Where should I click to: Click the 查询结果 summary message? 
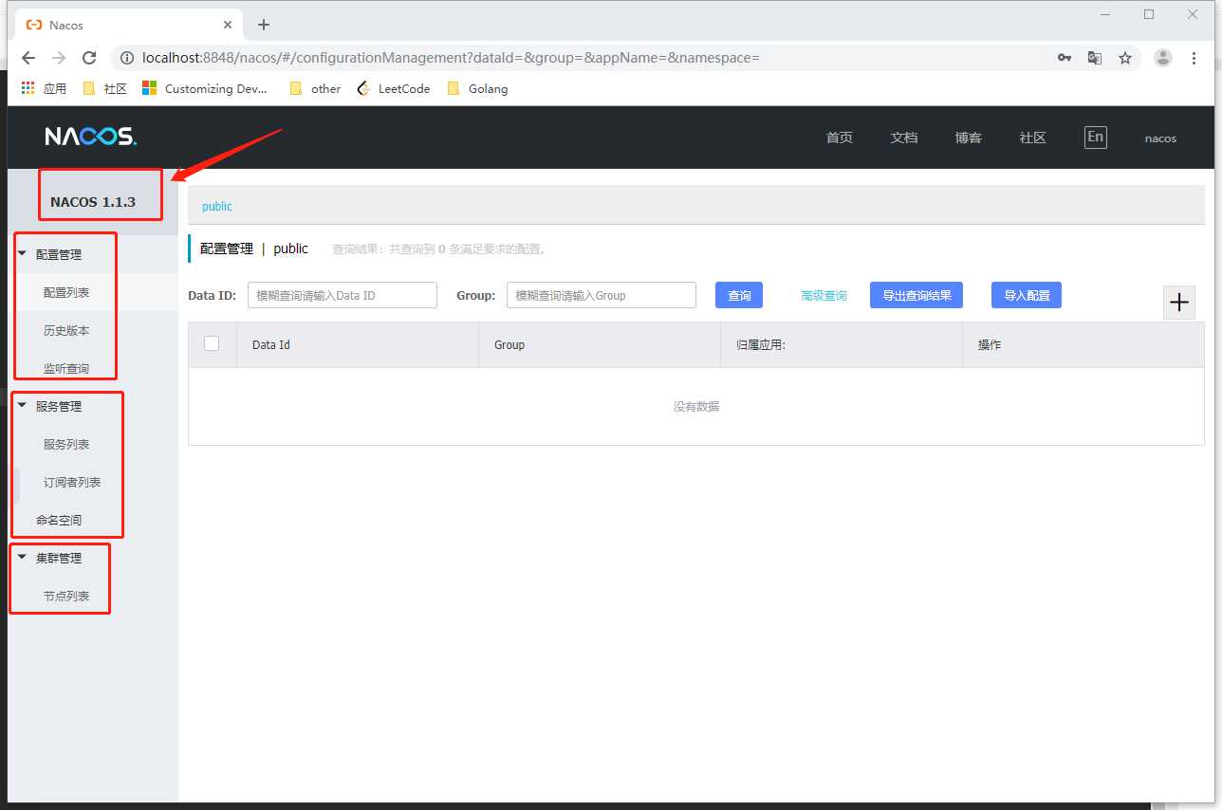439,249
